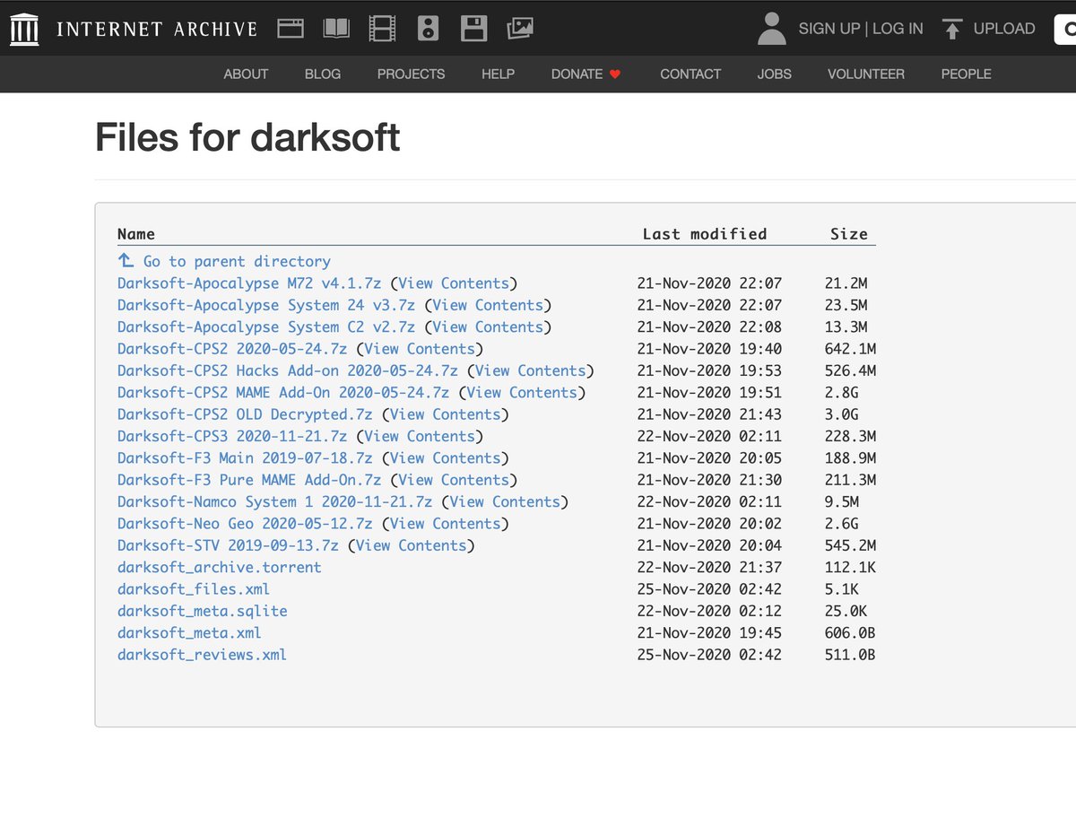1076x827 pixels.
Task: Download Darksoft-Neo Geo 2020-05-12.7z
Action: click(245, 524)
